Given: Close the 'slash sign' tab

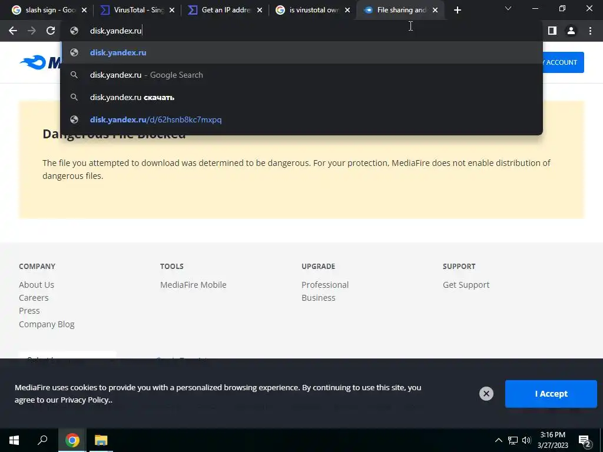Looking at the screenshot, I should [84, 11].
